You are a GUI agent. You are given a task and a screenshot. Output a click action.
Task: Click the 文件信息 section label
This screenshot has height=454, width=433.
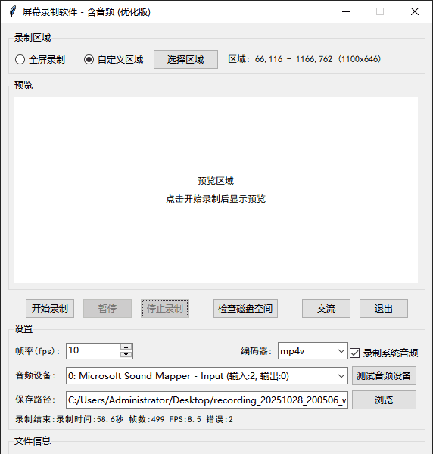[x=33, y=441]
